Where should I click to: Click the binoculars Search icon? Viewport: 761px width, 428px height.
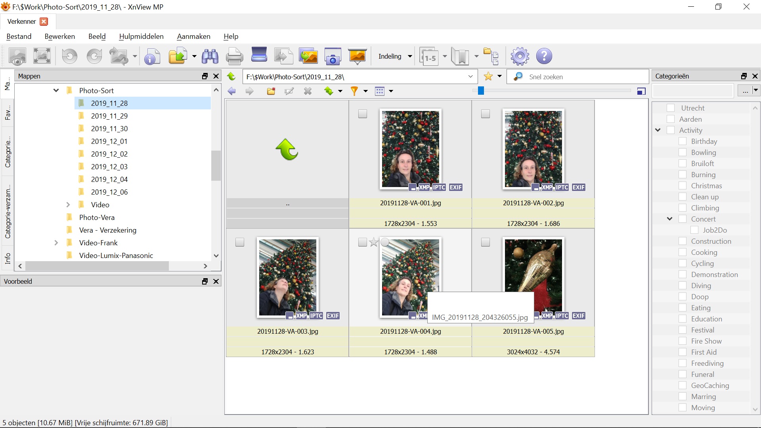pyautogui.click(x=210, y=56)
